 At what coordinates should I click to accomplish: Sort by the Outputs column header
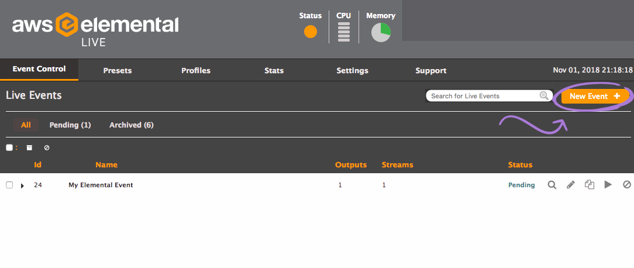[351, 165]
